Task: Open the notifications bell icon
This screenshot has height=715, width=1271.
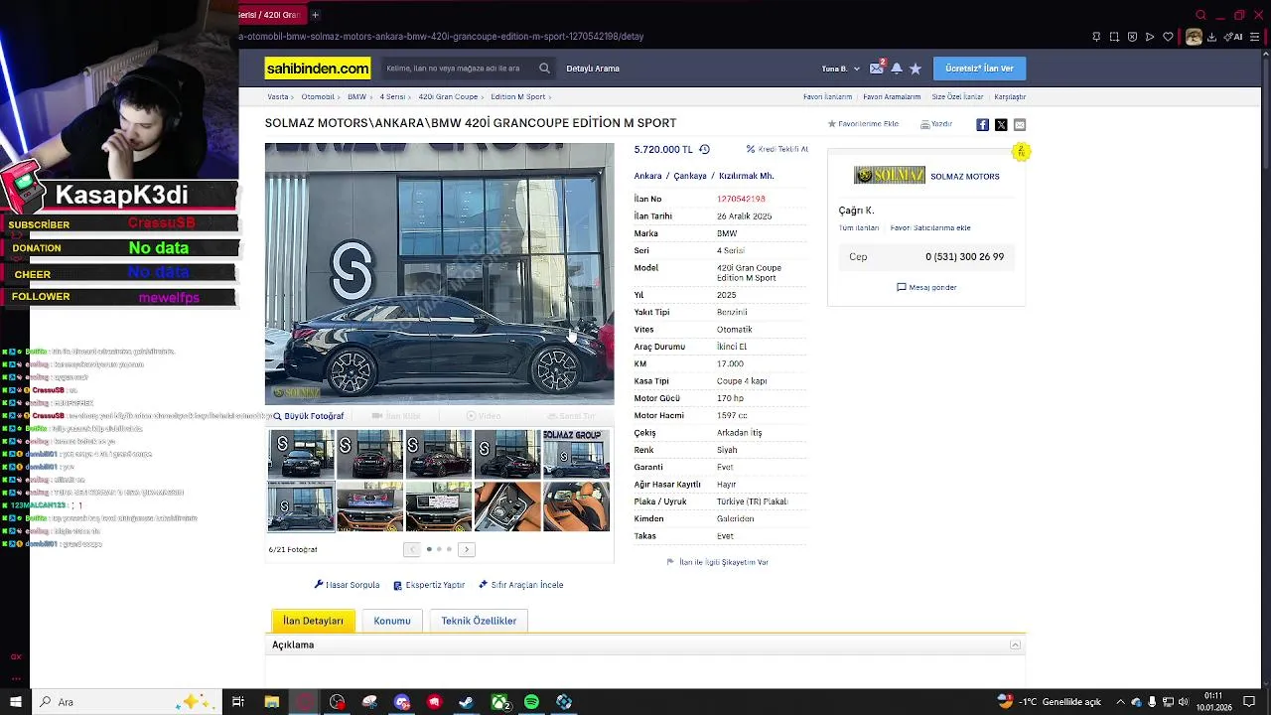Action: tap(897, 69)
